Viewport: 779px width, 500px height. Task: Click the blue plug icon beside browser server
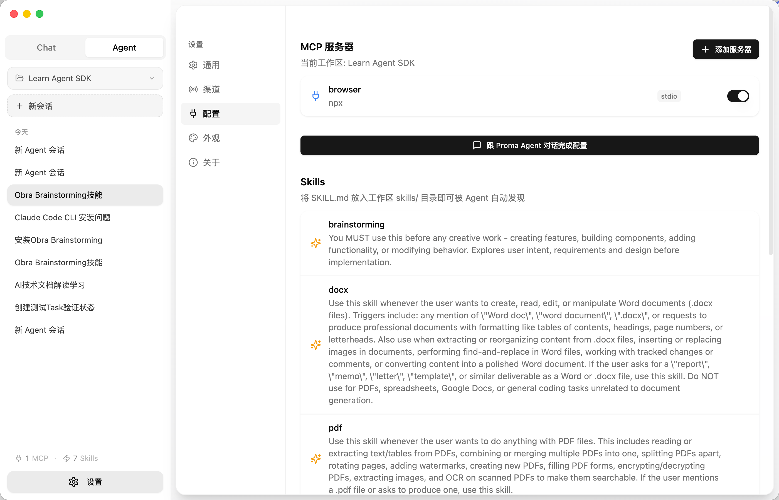315,96
